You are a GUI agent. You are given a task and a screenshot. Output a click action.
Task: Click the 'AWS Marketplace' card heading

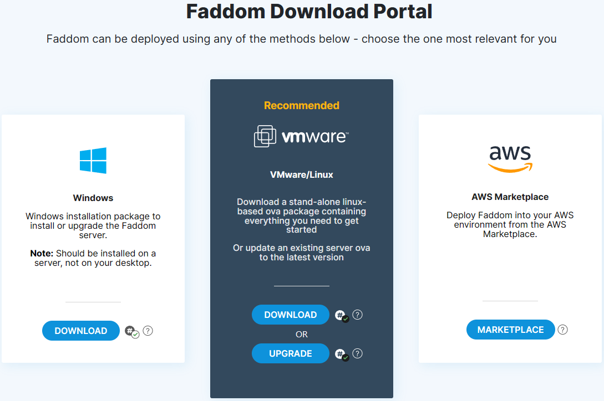(x=510, y=197)
